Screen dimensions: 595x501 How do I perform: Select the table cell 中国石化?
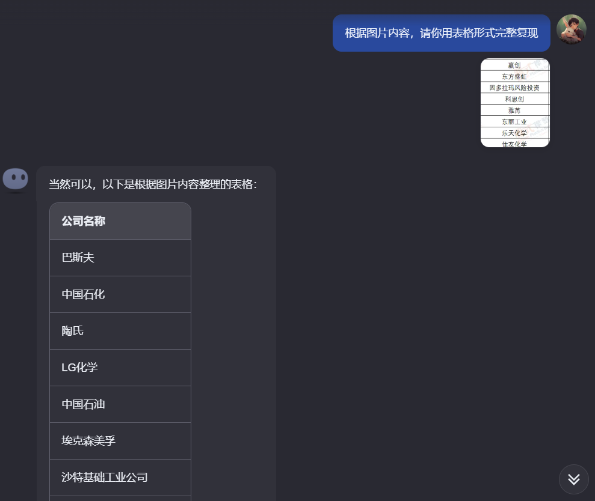click(120, 294)
